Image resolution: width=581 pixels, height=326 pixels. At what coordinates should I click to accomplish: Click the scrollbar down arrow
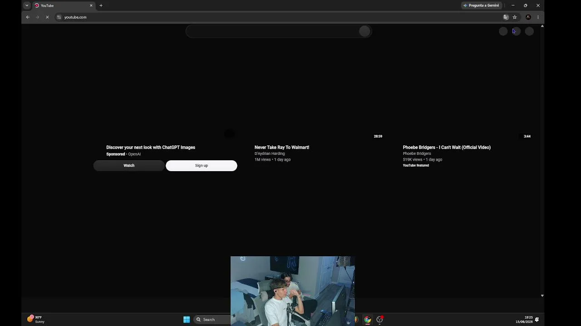(x=542, y=295)
